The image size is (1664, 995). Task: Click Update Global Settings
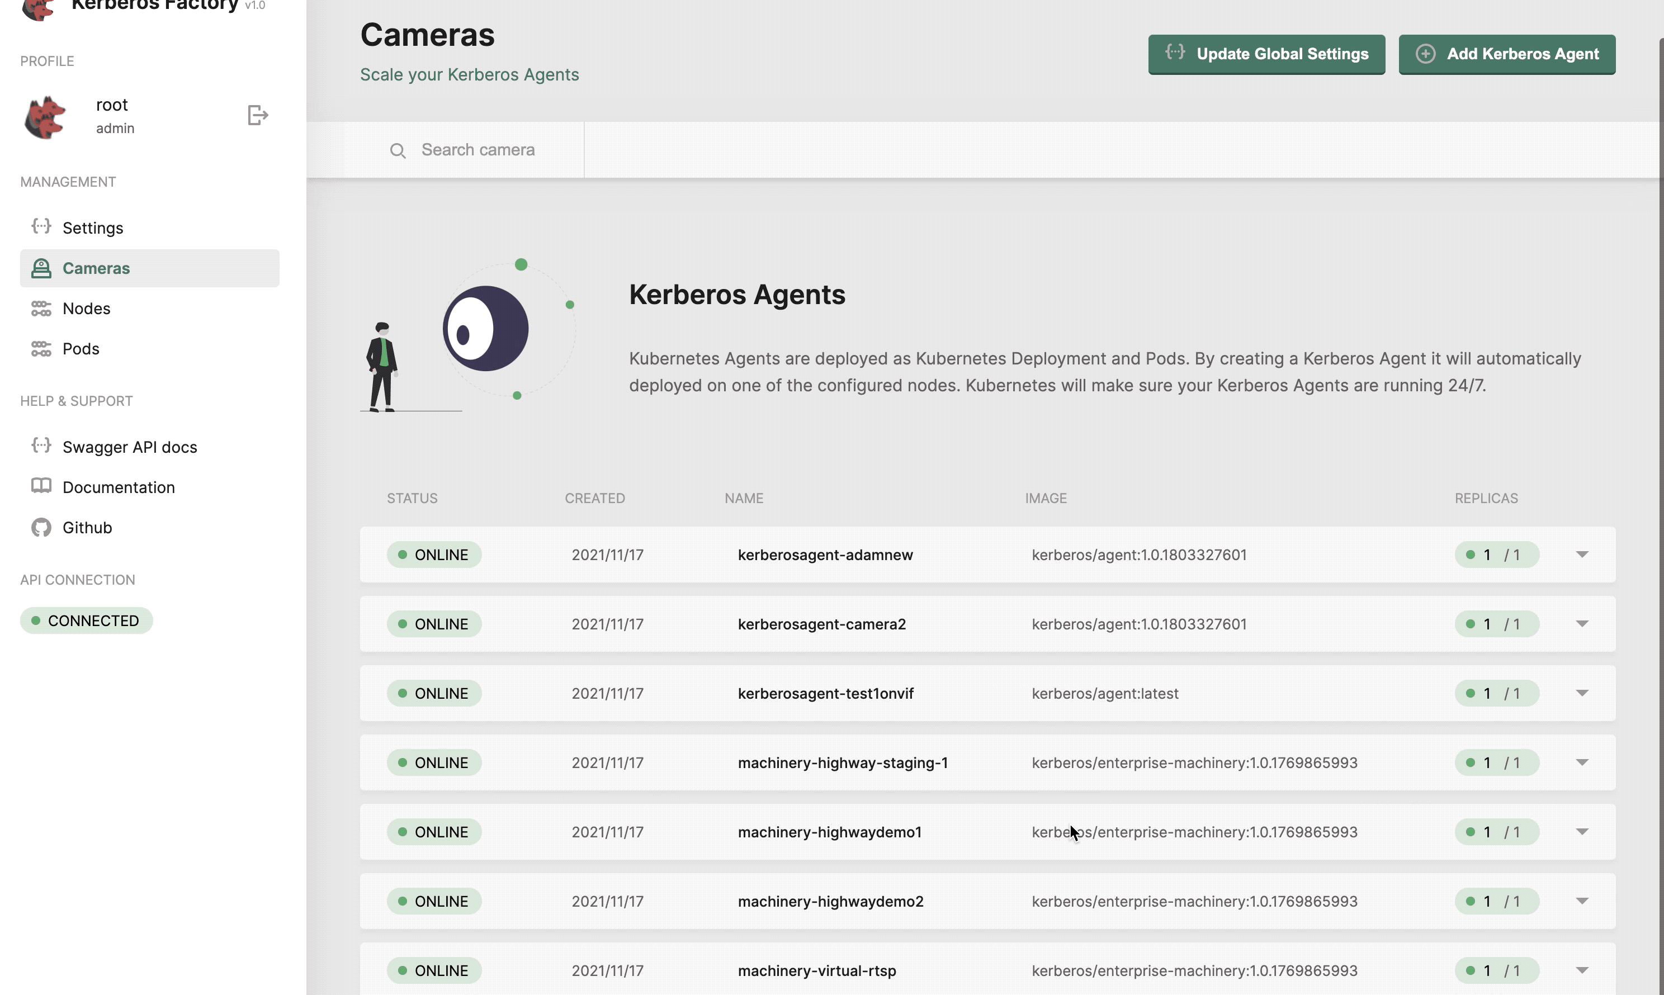pyautogui.click(x=1265, y=54)
